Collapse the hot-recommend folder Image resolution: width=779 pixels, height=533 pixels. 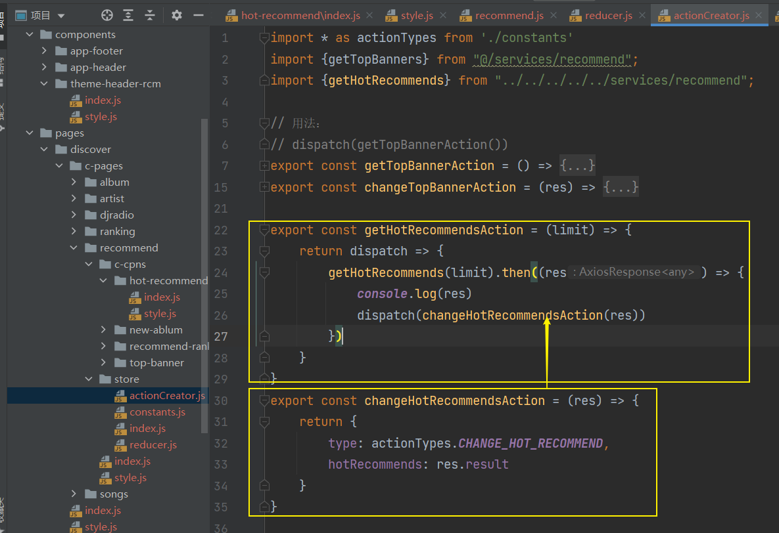[103, 281]
